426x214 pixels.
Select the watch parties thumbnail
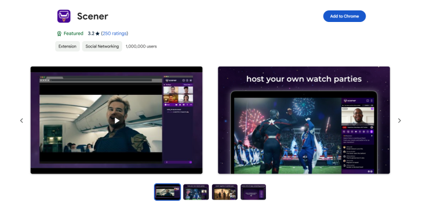pos(196,192)
